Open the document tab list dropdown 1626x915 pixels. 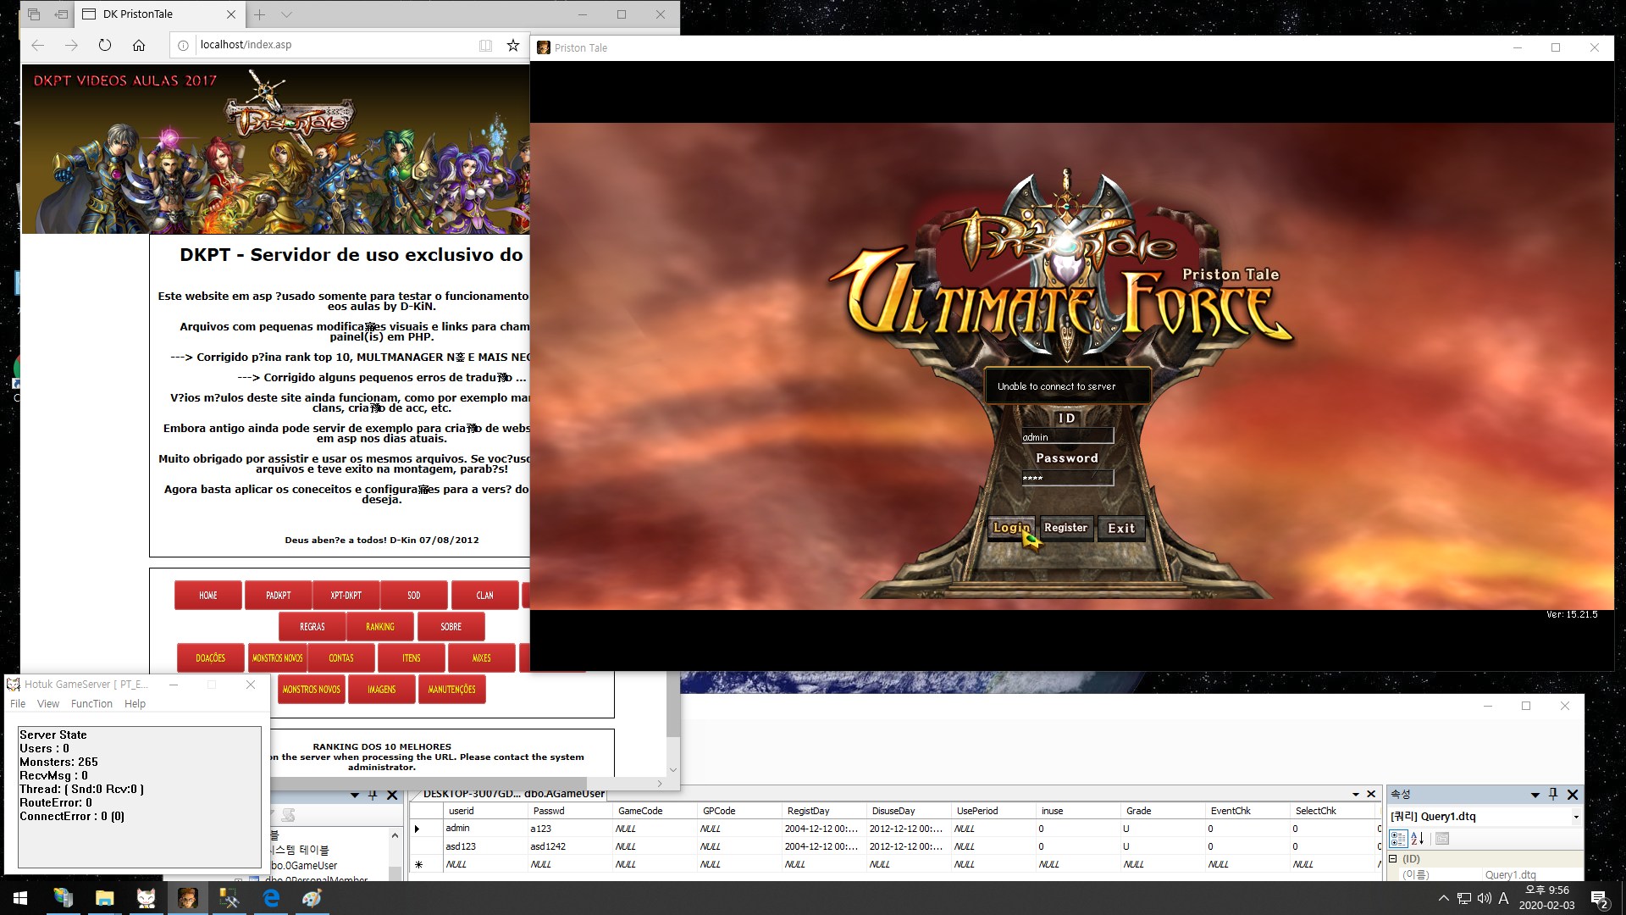(1356, 795)
